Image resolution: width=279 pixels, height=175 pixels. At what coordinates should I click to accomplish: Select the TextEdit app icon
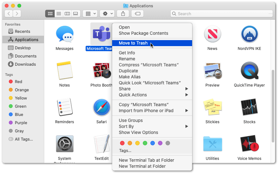click(x=102, y=144)
